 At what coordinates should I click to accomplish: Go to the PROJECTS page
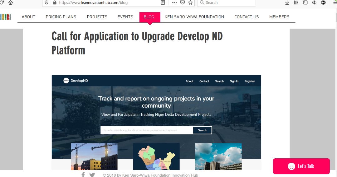pos(97,17)
